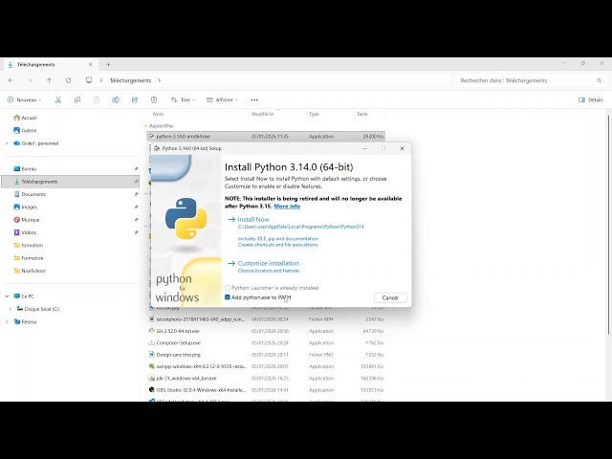Screen dimensions: 612x459
Task: Select python-3.14.0-amd64.exe file
Action: pyautogui.click(x=266, y=136)
